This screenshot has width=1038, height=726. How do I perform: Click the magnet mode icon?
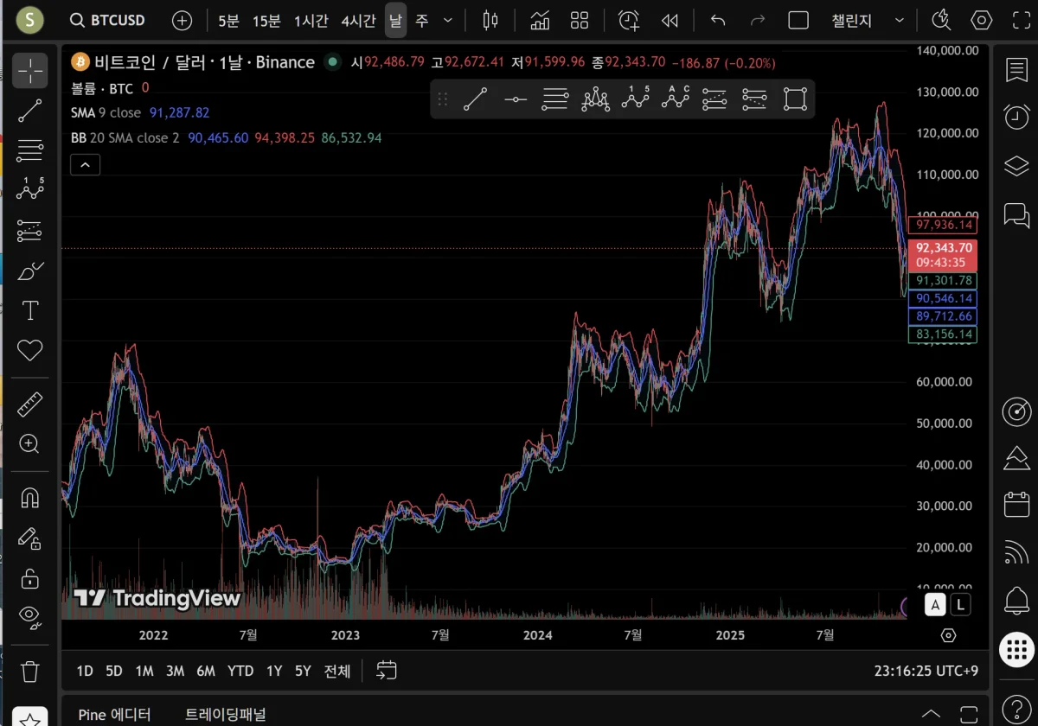click(30, 499)
